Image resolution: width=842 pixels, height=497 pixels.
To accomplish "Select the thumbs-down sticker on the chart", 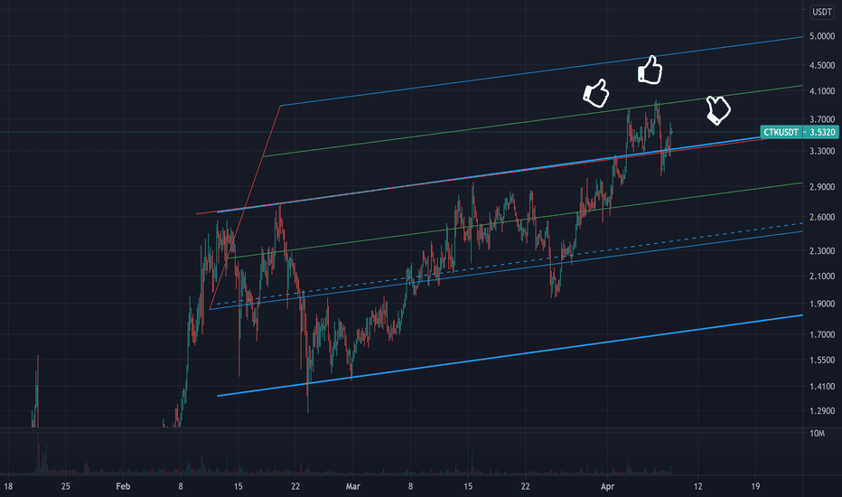I will click(718, 110).
